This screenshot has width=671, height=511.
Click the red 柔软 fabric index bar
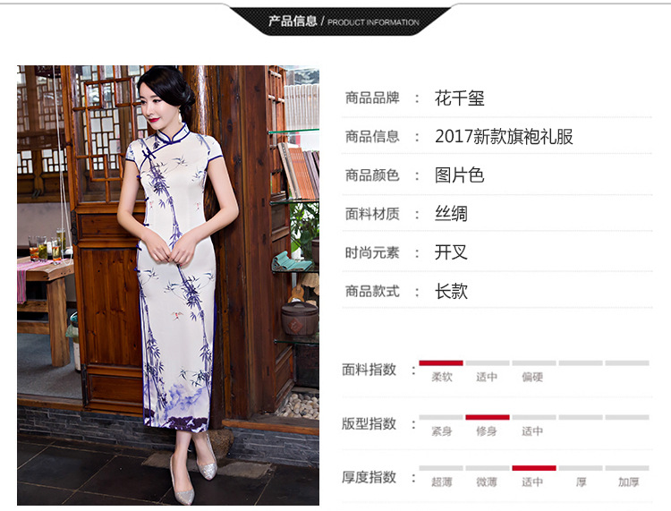pyautogui.click(x=441, y=363)
